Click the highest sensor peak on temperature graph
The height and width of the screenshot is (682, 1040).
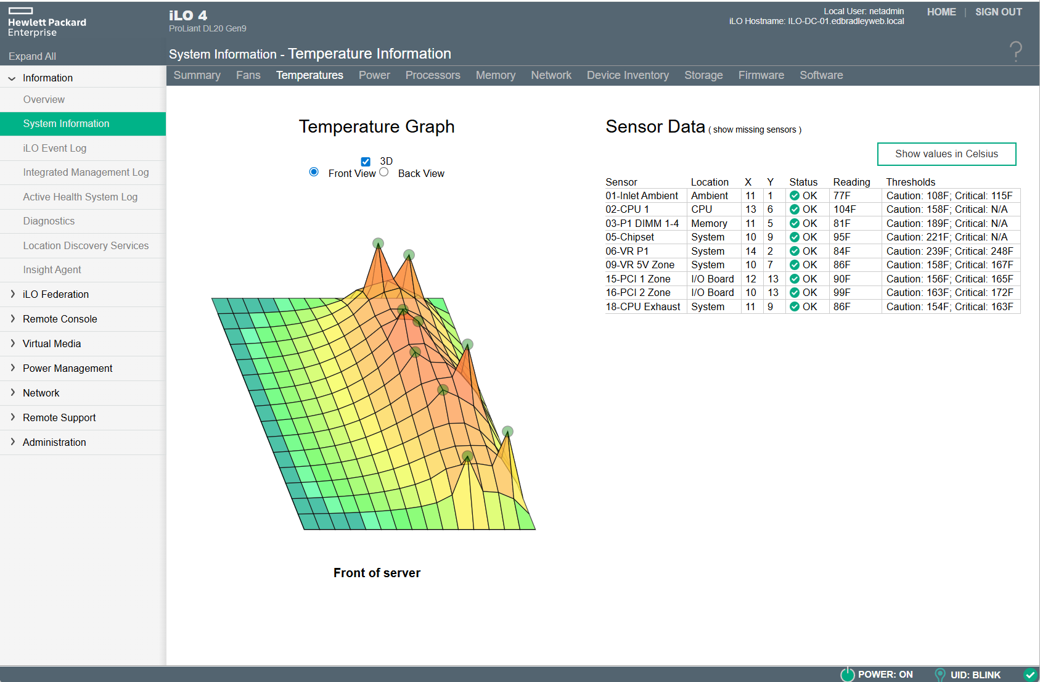pos(378,244)
